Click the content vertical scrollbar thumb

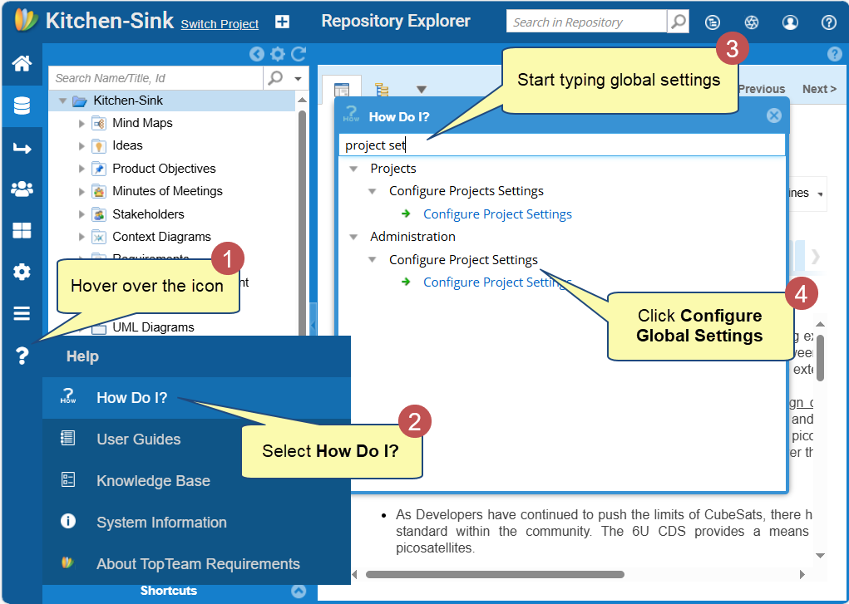[820, 358]
